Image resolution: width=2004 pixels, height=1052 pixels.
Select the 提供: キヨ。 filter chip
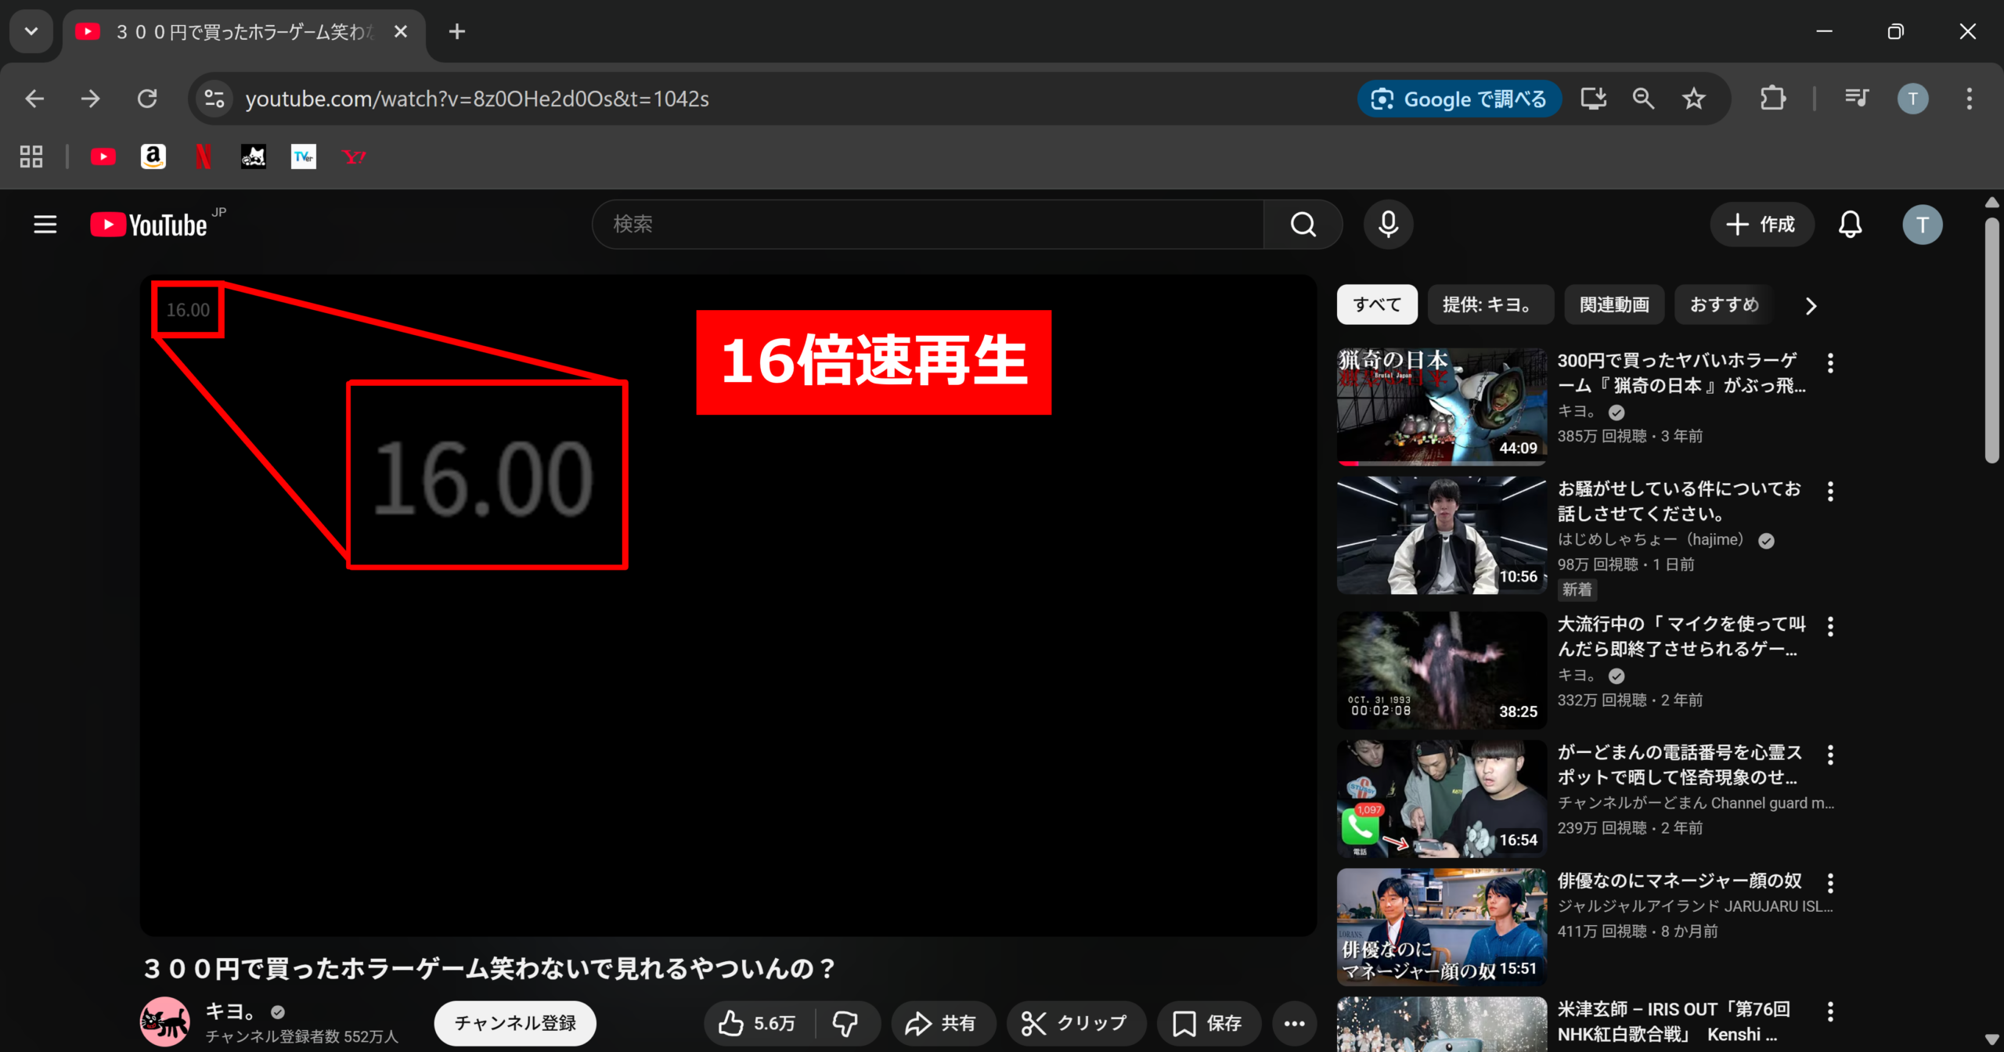click(1490, 304)
